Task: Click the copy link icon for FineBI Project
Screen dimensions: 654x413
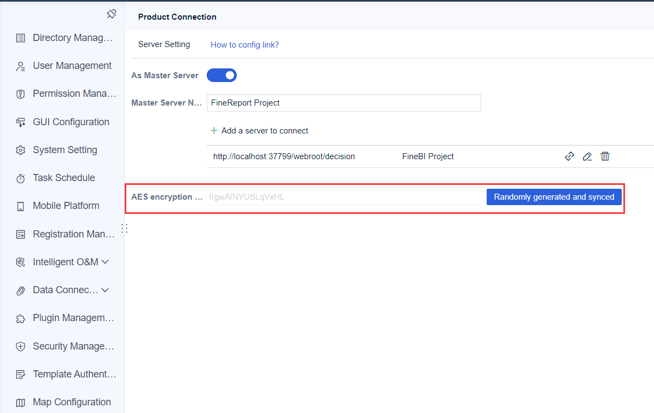Action: pyautogui.click(x=569, y=156)
